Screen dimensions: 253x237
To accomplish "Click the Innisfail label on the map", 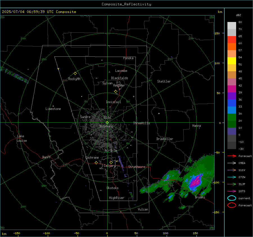I will [x=113, y=102].
